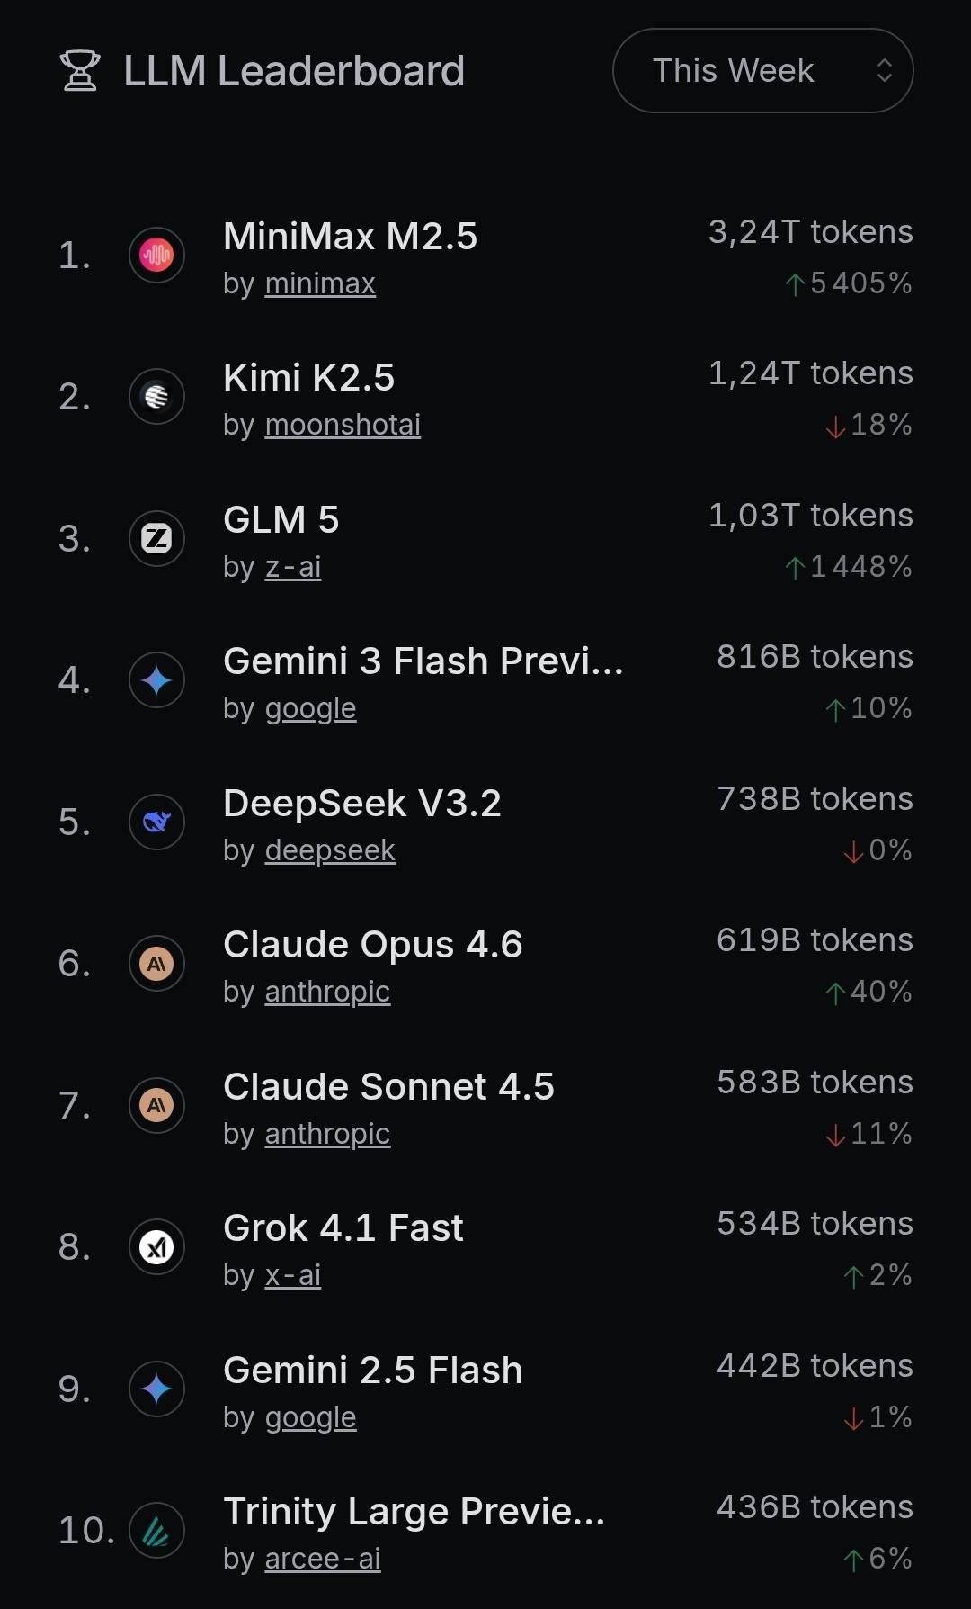This screenshot has width=971, height=1609.
Task: Click the leaderboard trophy icon
Action: point(79,71)
